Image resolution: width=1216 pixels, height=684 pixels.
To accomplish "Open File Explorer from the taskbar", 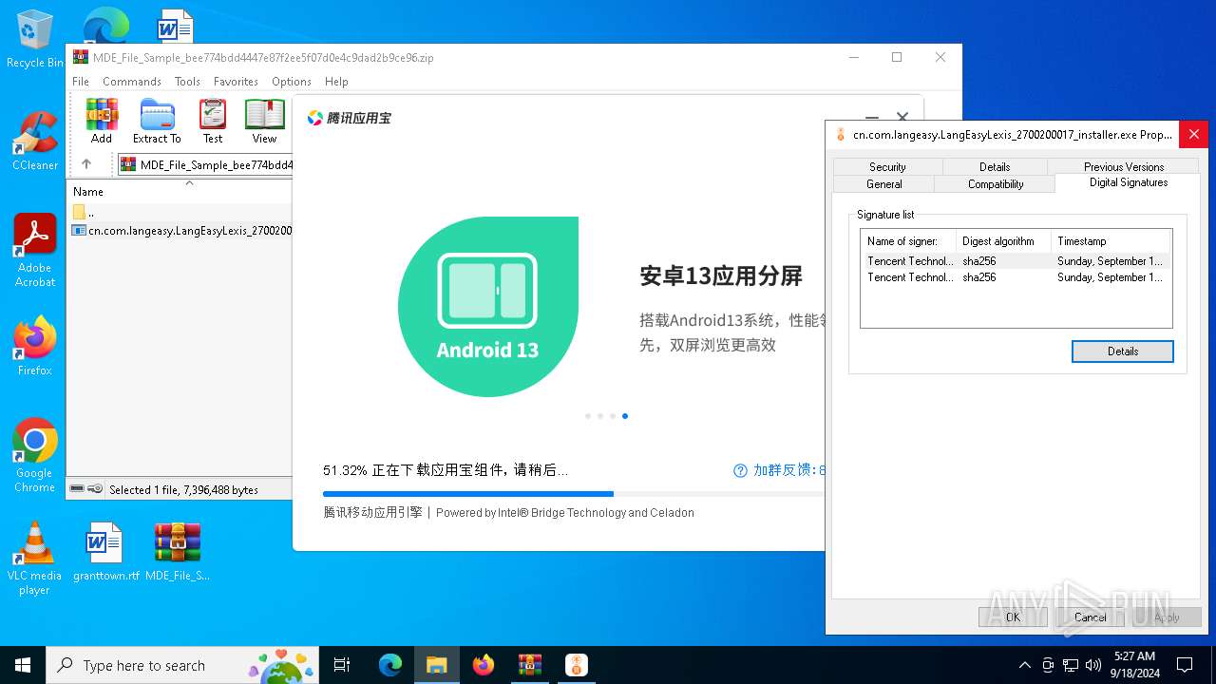I will (x=437, y=665).
